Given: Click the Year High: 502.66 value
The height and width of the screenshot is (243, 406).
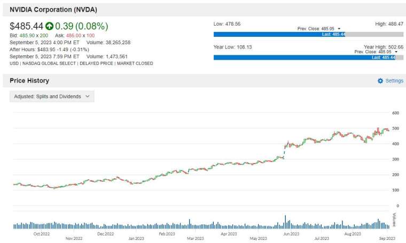Looking at the screenshot, I should point(384,47).
